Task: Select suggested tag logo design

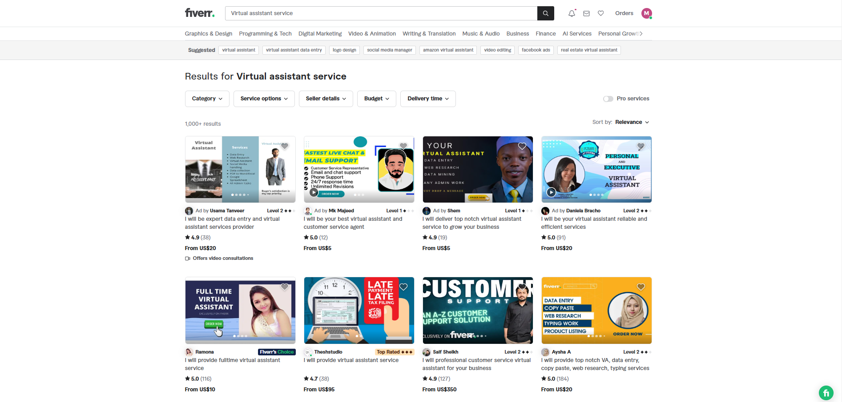Action: [x=345, y=50]
